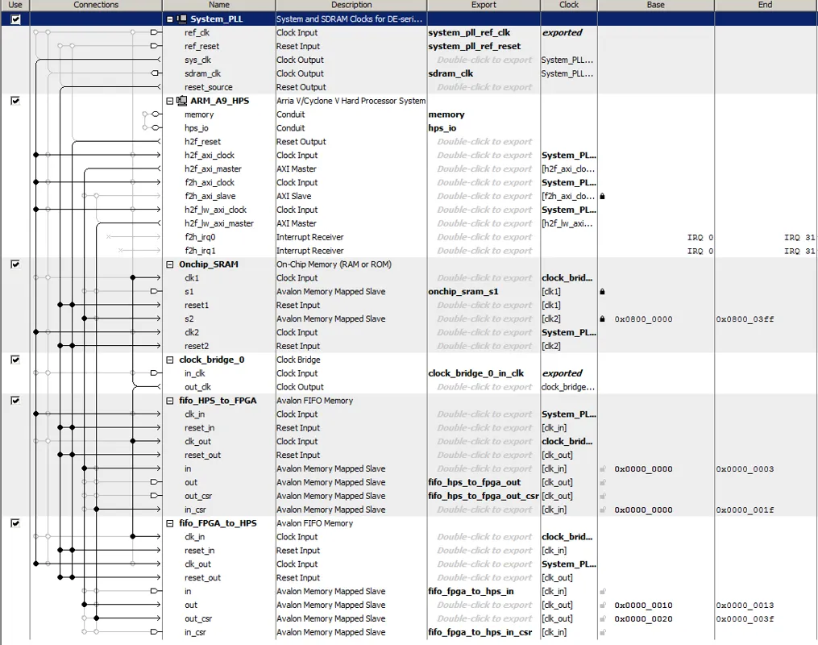The image size is (818, 645).
Task: Select the fifo_FPGA_to_HPS out_csr interface row
Action: 197,619
